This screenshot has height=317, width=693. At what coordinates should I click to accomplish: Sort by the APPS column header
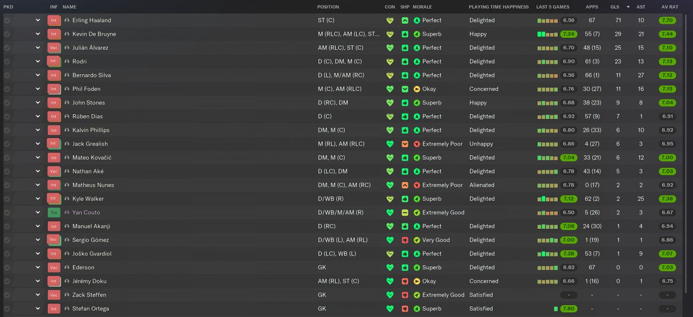(592, 7)
